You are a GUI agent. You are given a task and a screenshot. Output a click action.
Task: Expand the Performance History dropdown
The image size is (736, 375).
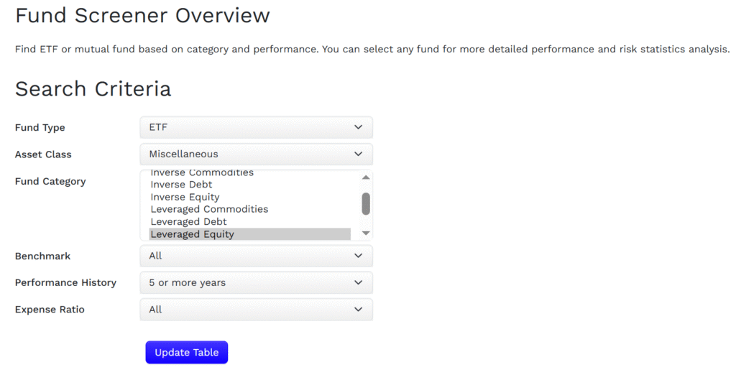coord(256,282)
